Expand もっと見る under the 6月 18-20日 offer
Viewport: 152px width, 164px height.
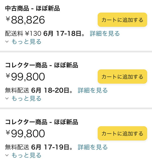26,99
